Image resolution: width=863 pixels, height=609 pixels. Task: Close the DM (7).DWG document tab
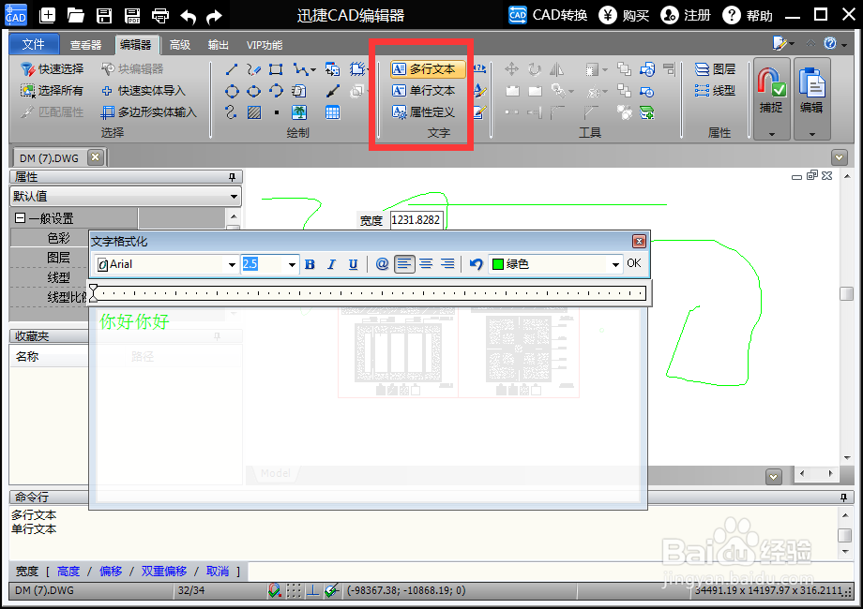point(96,157)
